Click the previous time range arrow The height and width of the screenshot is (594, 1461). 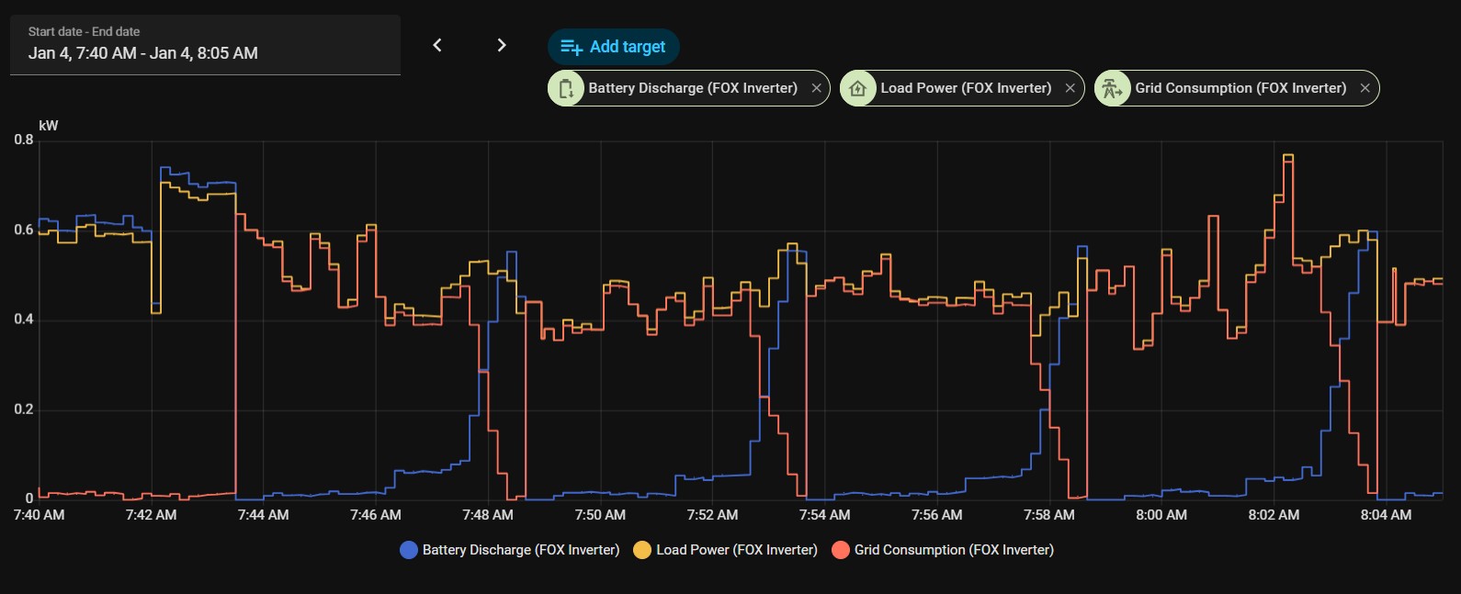[437, 45]
